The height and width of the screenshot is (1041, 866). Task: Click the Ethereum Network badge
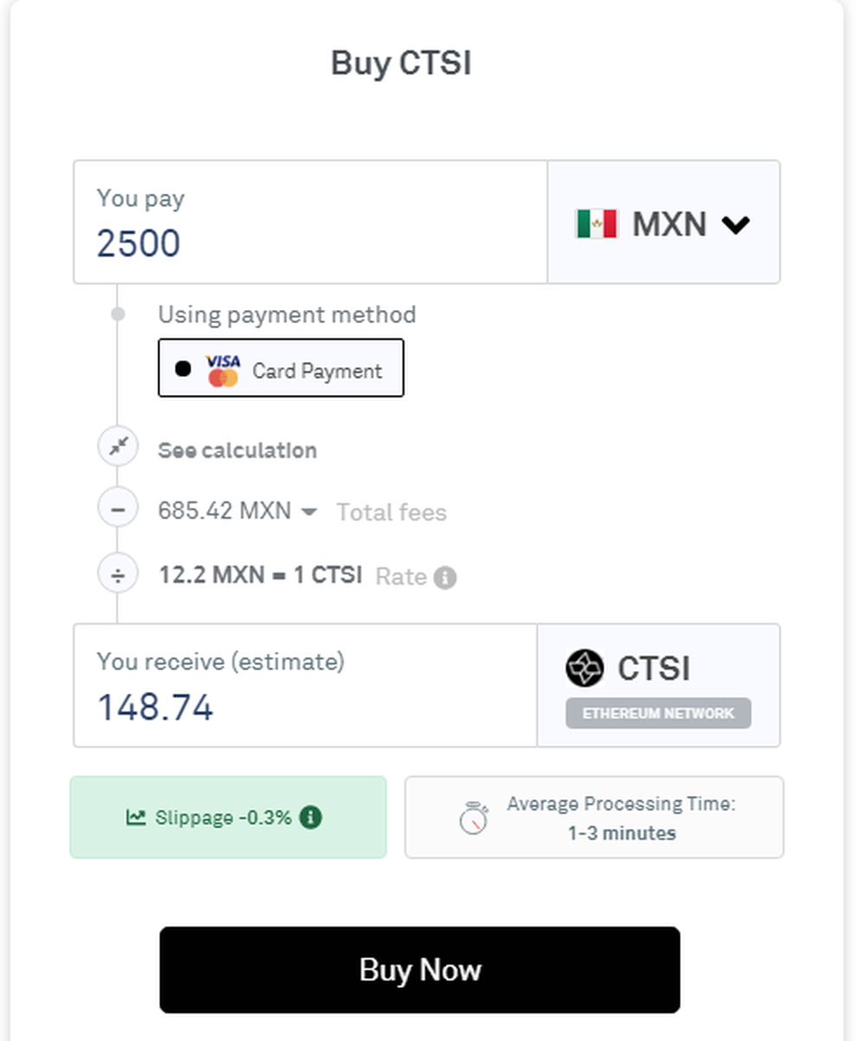pyautogui.click(x=658, y=714)
